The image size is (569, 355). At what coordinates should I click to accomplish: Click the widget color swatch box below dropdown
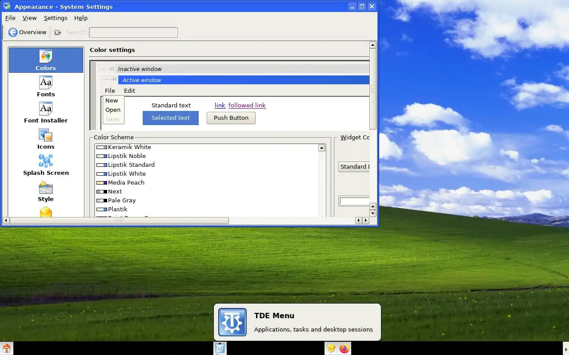point(354,201)
